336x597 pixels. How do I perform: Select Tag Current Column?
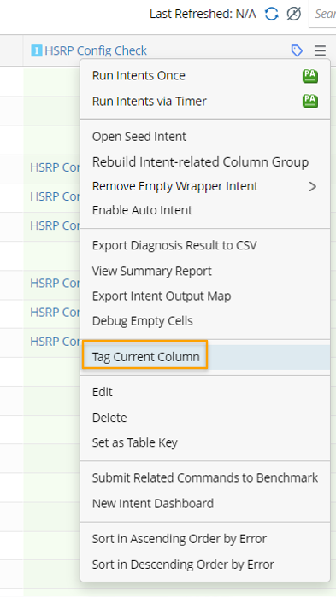point(145,357)
